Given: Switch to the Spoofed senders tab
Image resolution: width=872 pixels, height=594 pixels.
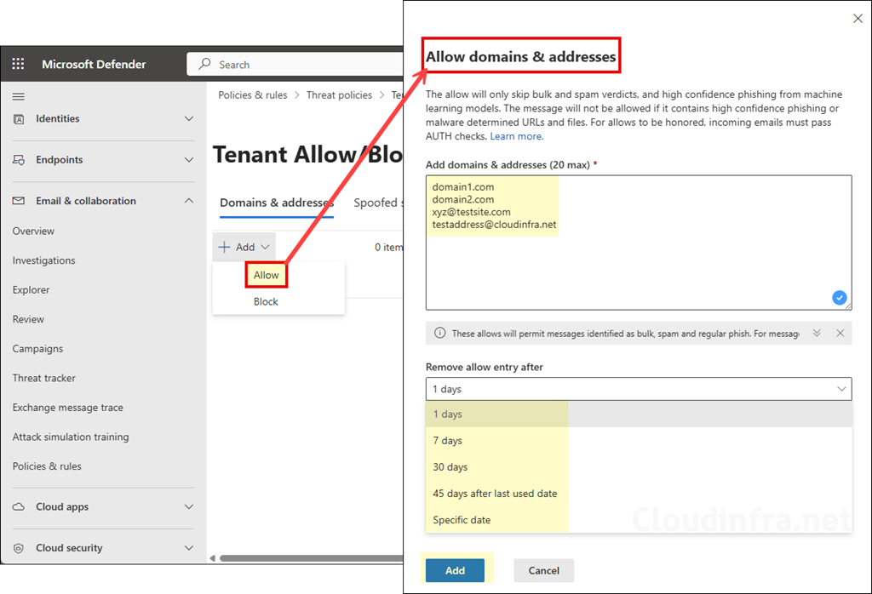Looking at the screenshot, I should 377,203.
